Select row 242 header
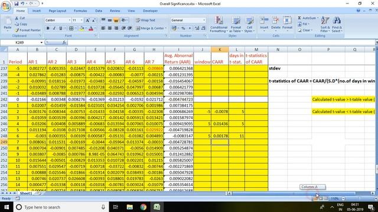This screenshot has width=378, height=212. coord(4,100)
